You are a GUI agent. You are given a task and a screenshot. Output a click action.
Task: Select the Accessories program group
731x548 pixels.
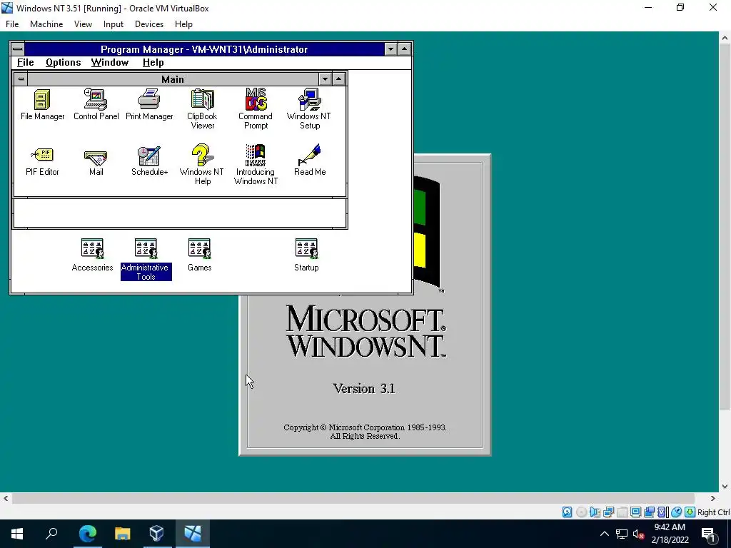(92, 255)
